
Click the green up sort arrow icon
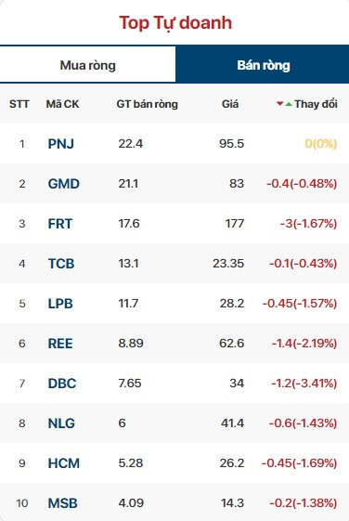[289, 104]
